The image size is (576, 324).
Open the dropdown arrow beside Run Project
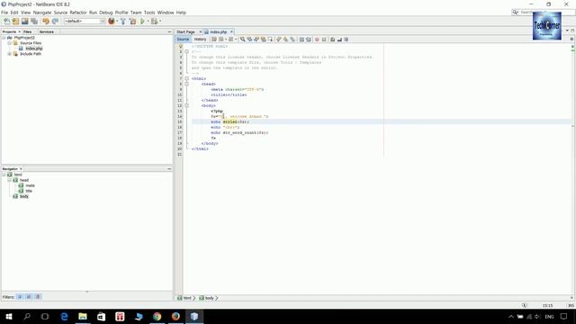coord(148,22)
